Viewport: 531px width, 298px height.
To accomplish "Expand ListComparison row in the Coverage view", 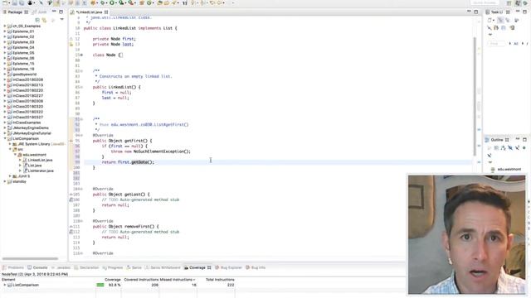I will pyautogui.click(x=5, y=285).
